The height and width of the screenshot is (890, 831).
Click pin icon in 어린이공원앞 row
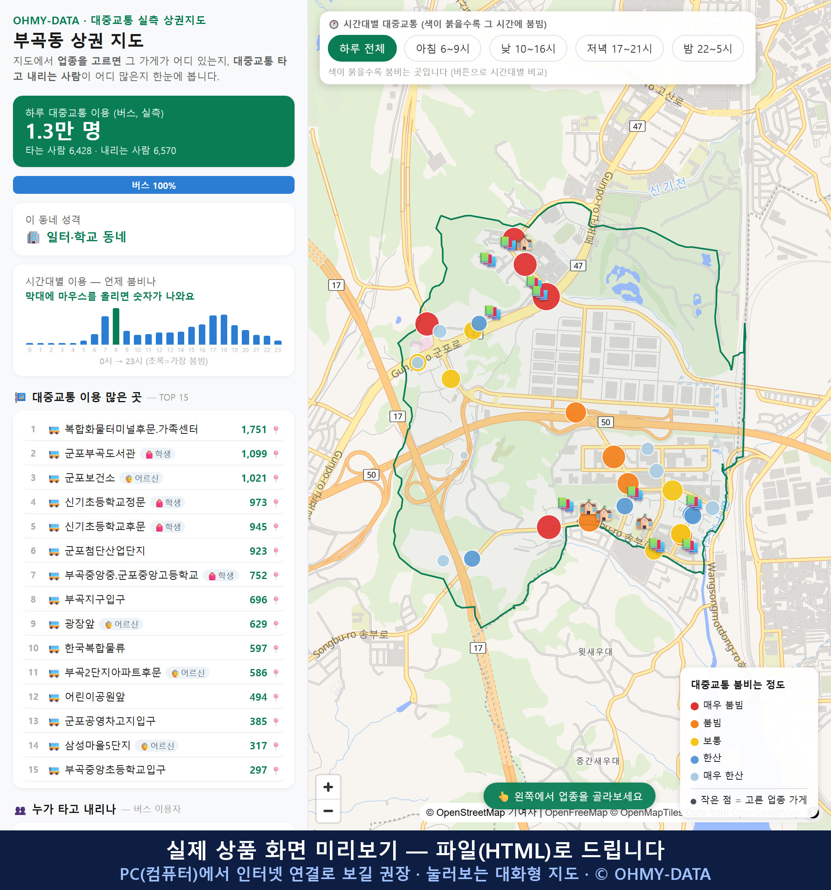(276, 697)
